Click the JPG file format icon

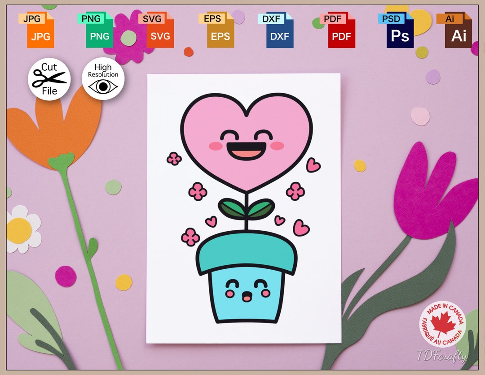(x=41, y=30)
